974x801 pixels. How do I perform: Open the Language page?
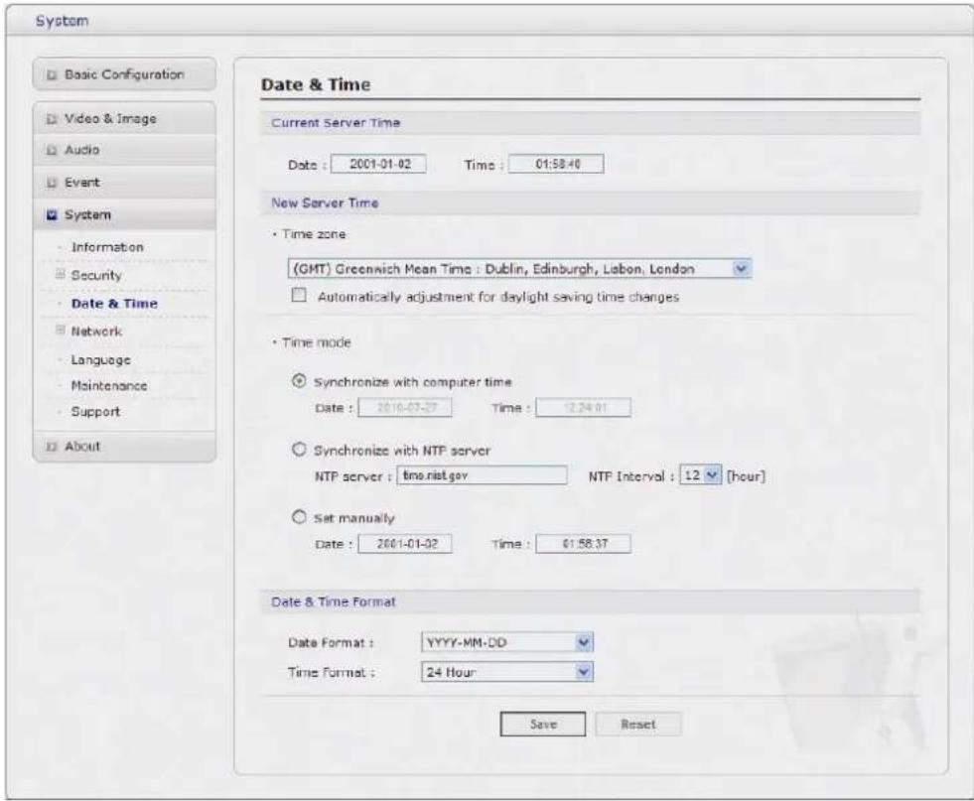click(100, 360)
